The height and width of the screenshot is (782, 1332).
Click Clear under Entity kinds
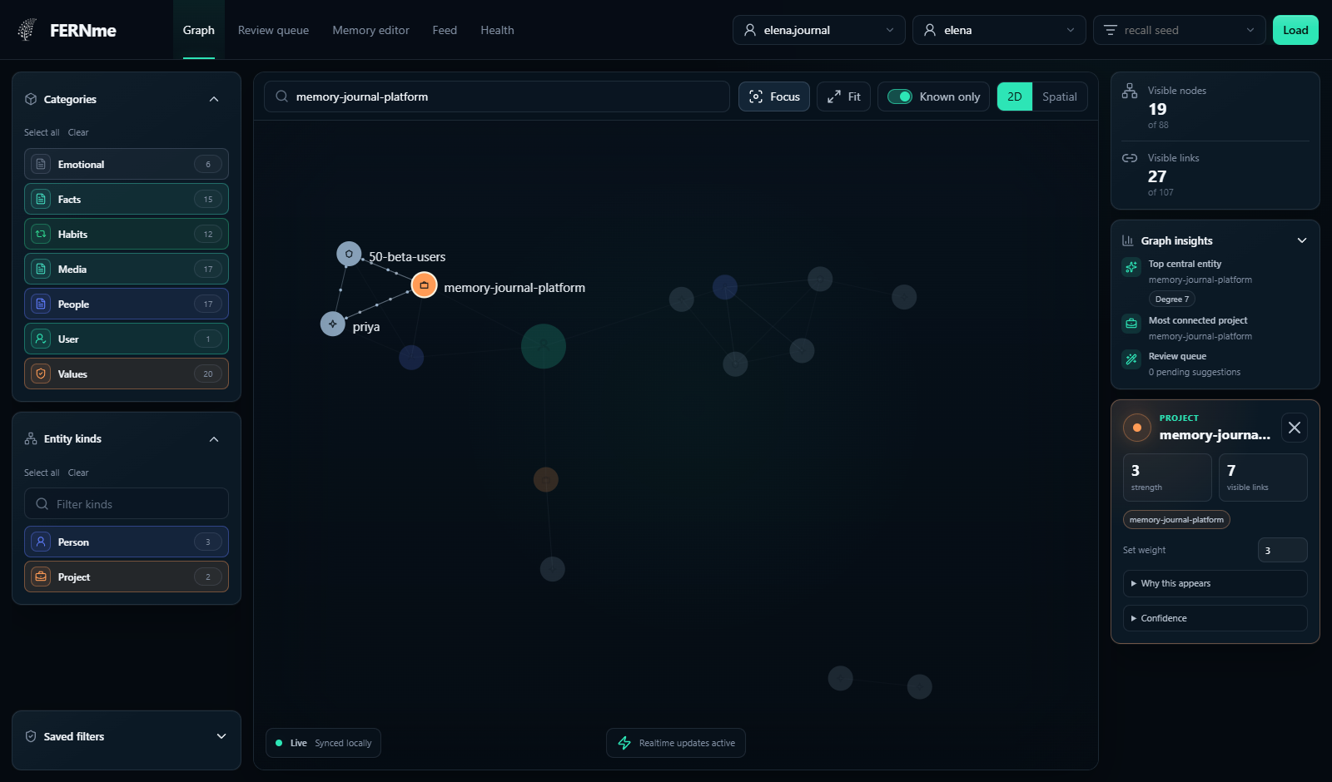[x=78, y=473]
